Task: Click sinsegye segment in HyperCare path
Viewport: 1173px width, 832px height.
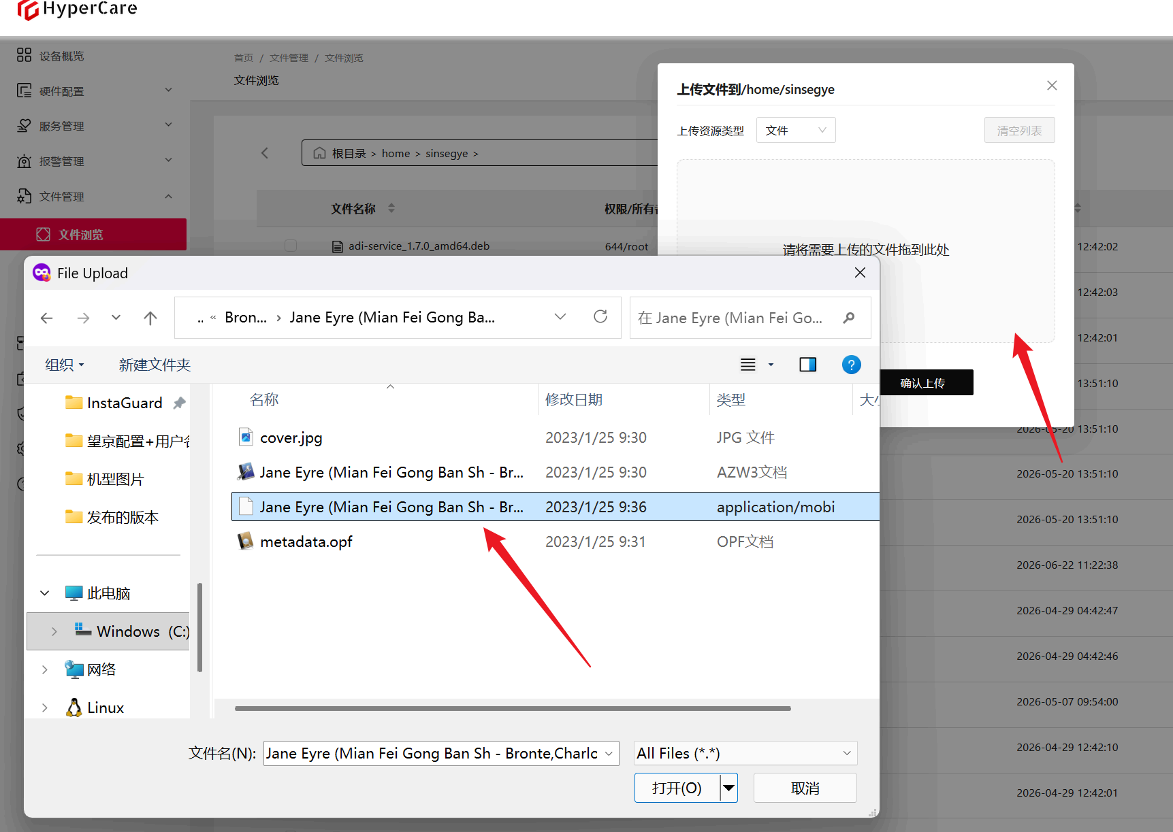Action: pos(447,153)
